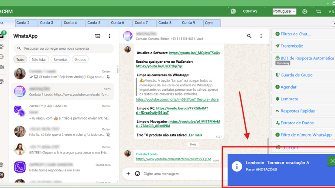The image size is (335, 188).
Task: Open Respostas Rápidas
Action: click(304, 111)
